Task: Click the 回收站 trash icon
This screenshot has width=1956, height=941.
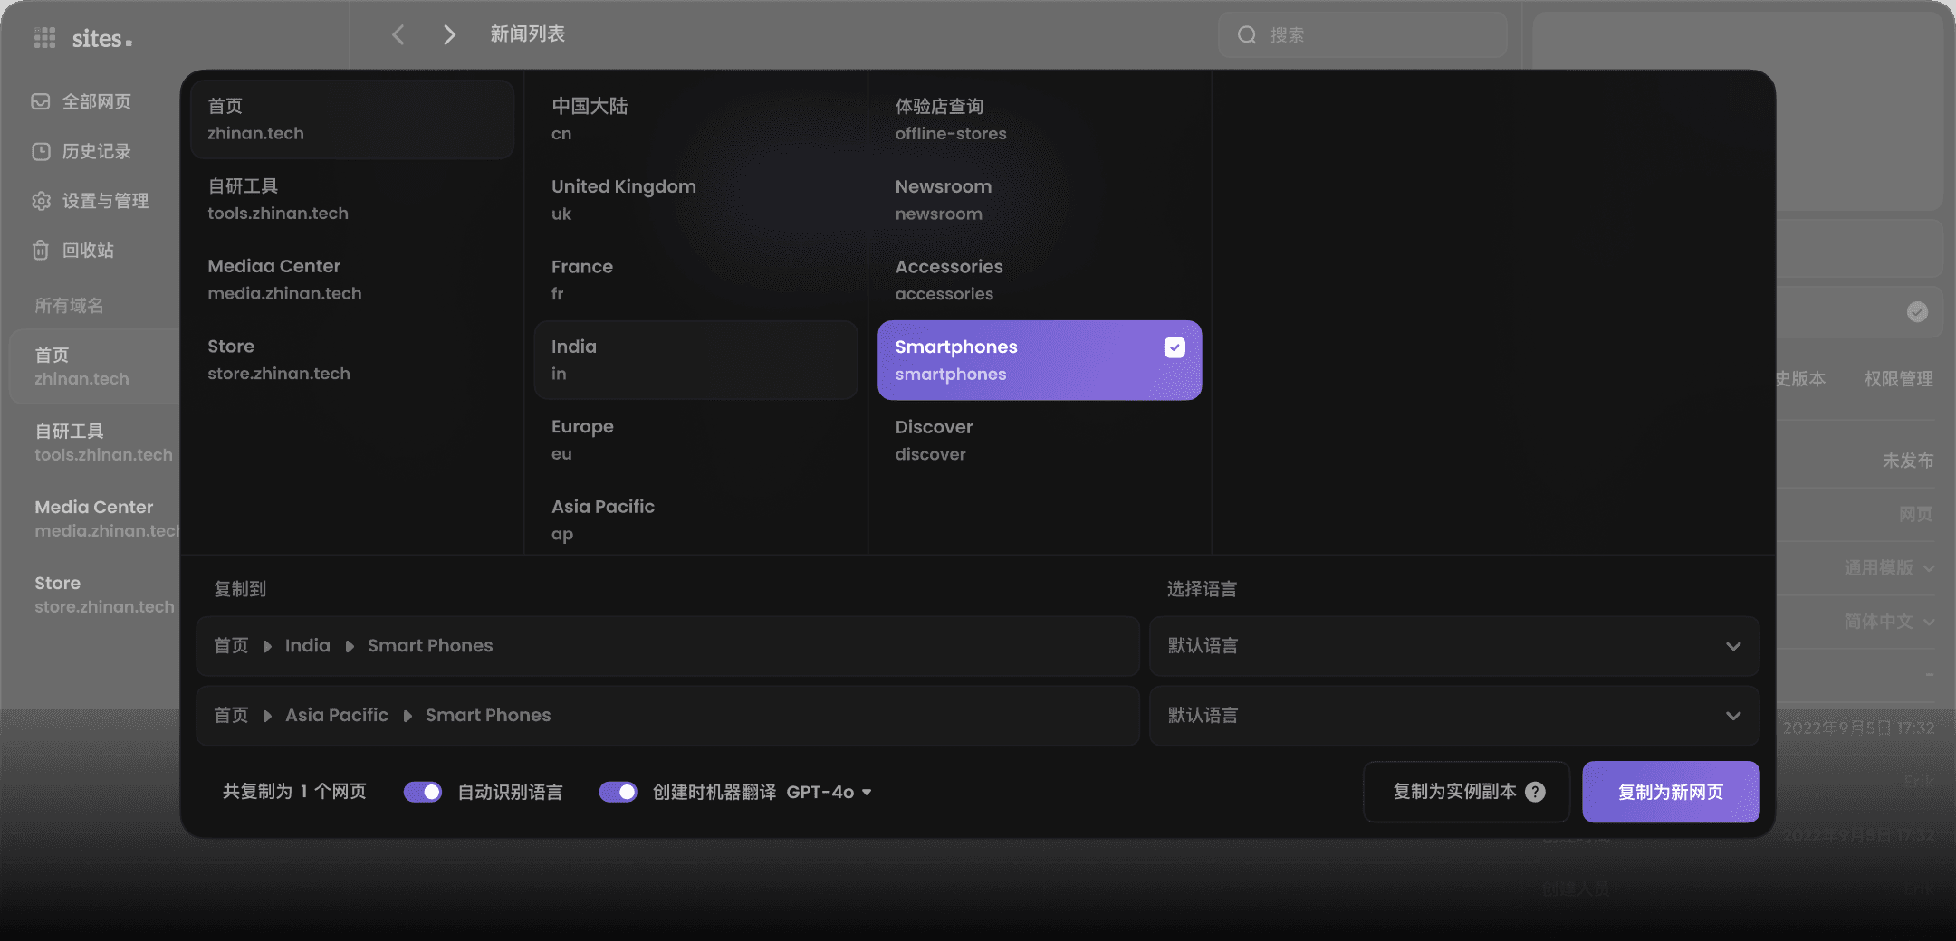Action: (41, 251)
